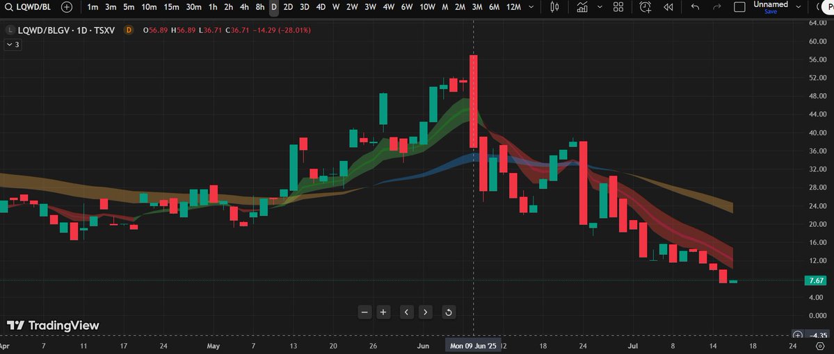834x354 pixels.
Task: Select the M monthly timeframe
Action: tap(444, 7)
